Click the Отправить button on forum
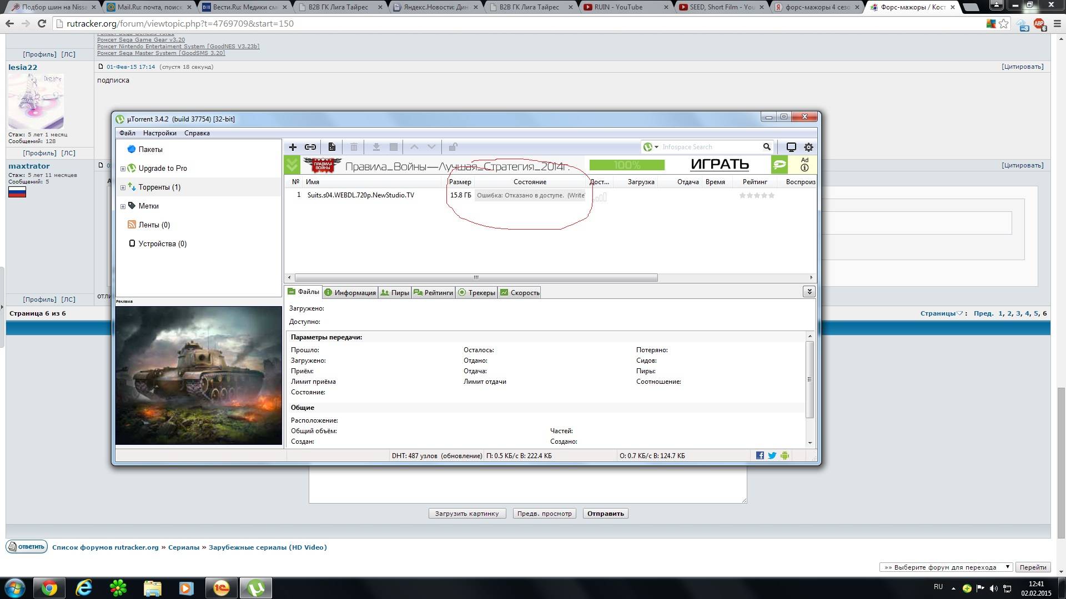 coord(605,514)
